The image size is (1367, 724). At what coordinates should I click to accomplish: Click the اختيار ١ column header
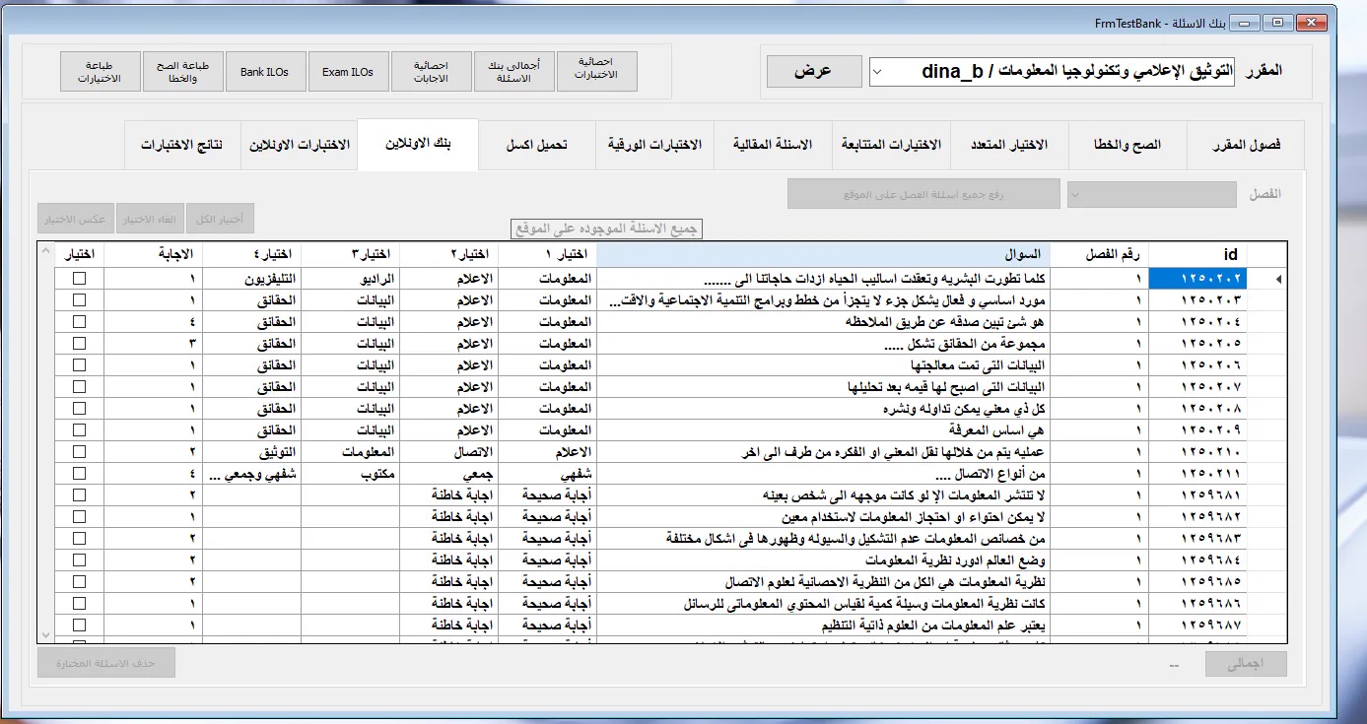pos(548,254)
